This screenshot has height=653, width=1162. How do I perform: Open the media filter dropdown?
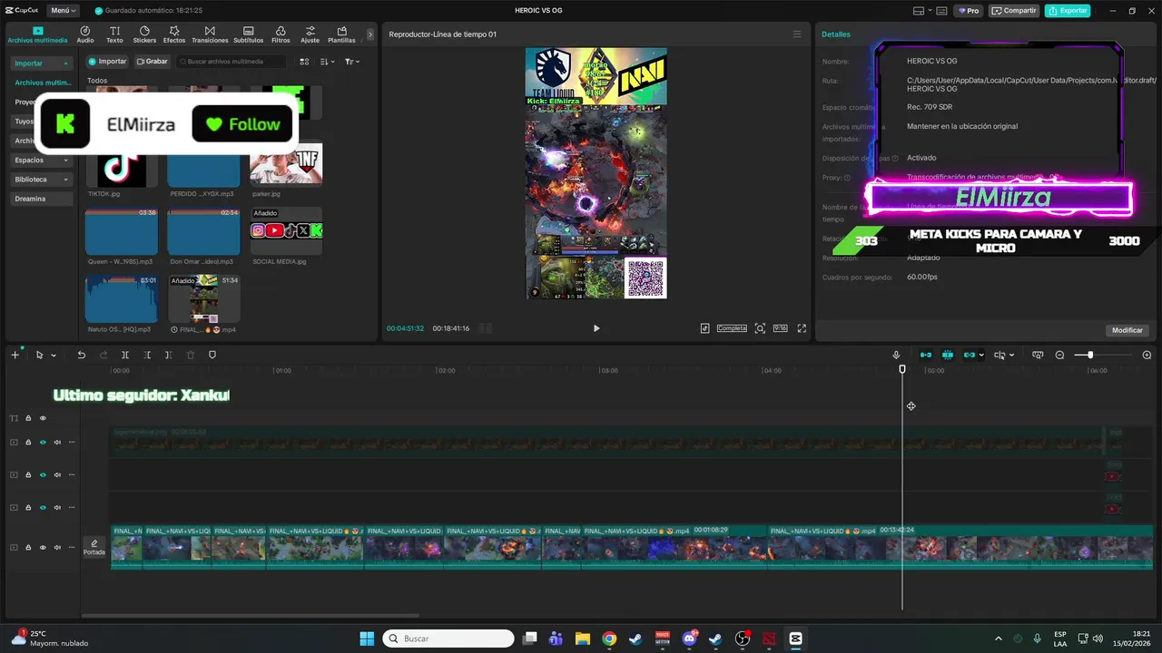click(352, 62)
